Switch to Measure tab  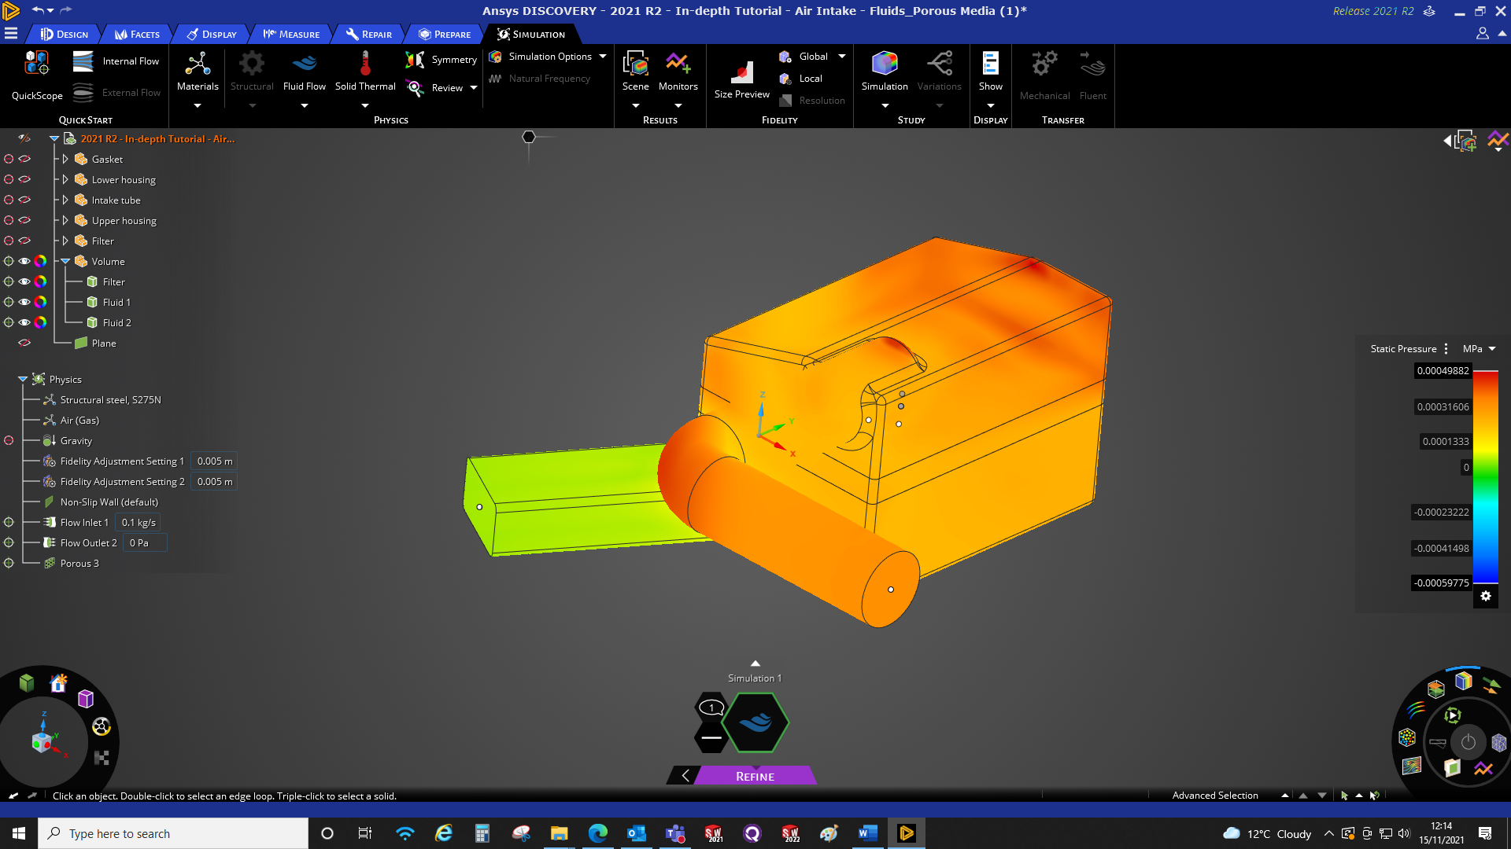[291, 35]
